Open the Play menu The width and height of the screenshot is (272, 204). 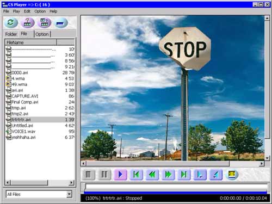(16, 11)
